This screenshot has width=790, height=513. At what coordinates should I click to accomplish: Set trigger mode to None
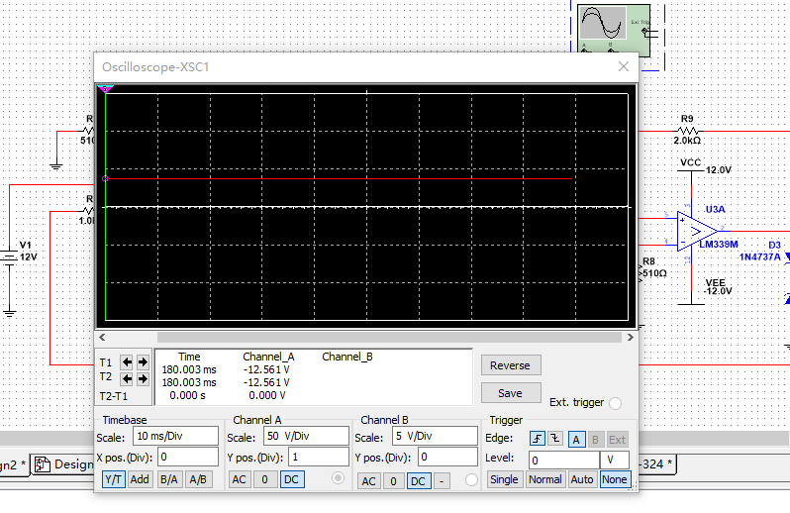(614, 479)
